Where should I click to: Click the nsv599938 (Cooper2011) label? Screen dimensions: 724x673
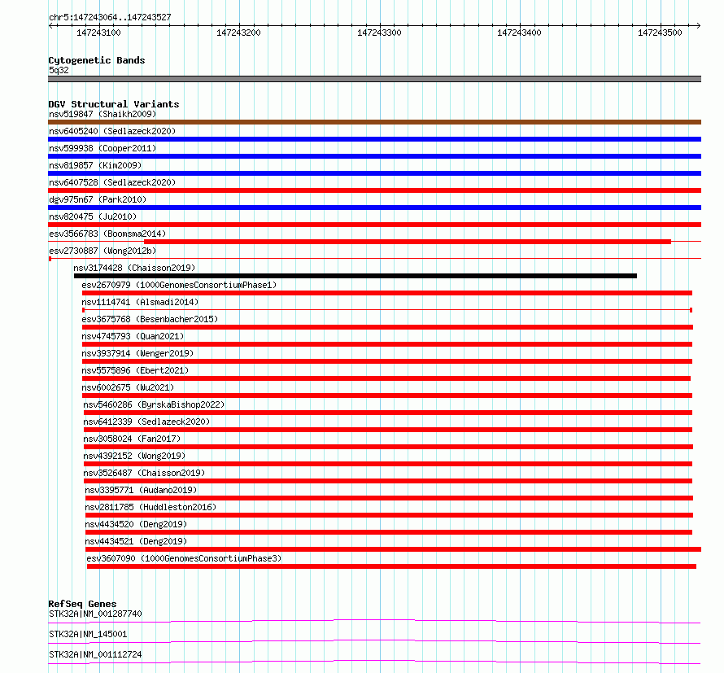[102, 148]
